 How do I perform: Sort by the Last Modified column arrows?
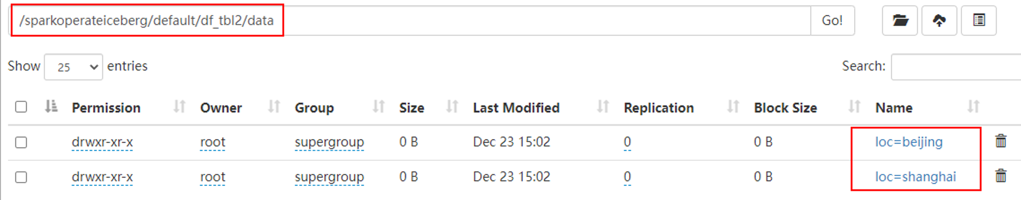click(x=603, y=107)
